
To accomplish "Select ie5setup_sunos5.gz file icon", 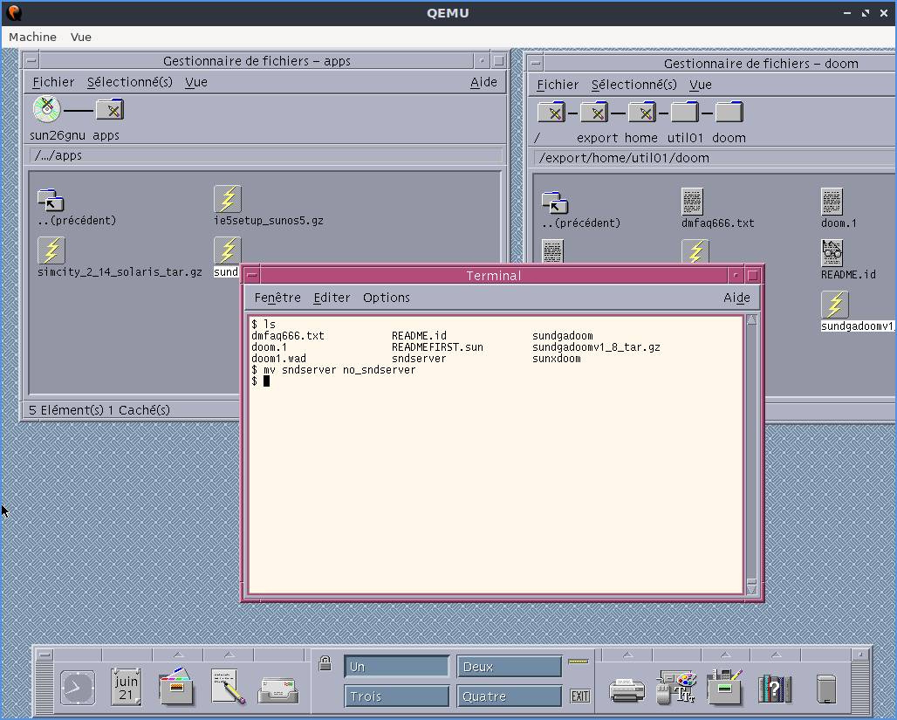I will (228, 199).
